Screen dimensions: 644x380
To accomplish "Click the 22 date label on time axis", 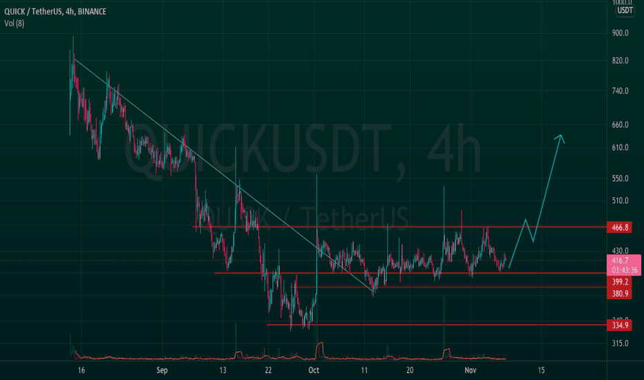I will tap(268, 370).
